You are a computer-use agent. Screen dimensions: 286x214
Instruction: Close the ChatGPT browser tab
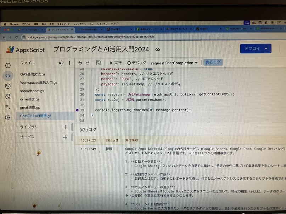click(131, 29)
